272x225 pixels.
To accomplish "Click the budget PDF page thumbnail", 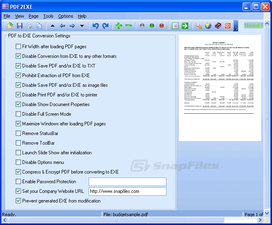I will tap(220, 88).
